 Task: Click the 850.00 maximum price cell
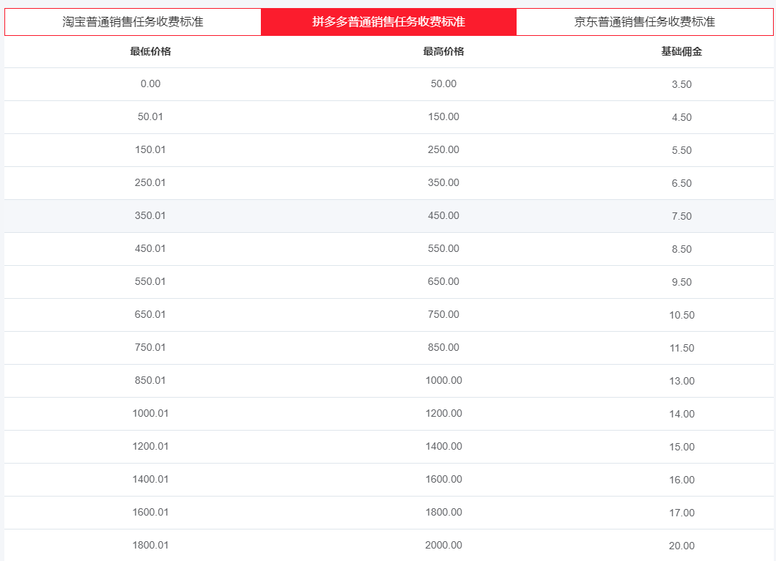(443, 347)
